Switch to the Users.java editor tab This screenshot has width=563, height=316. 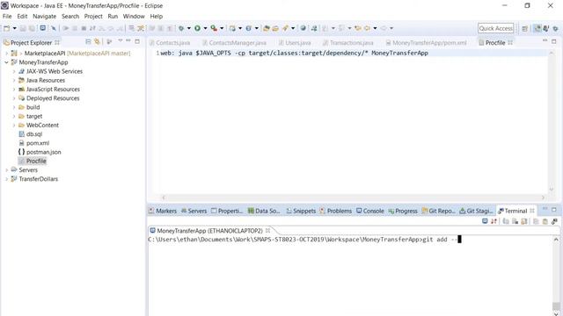297,43
